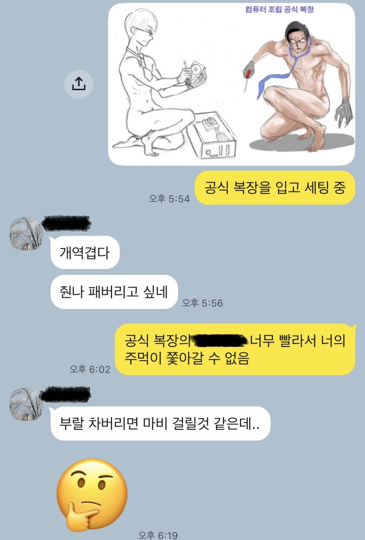Select the message '줜나 패버리고 싶네'
365x540 pixels.
[x=114, y=292]
